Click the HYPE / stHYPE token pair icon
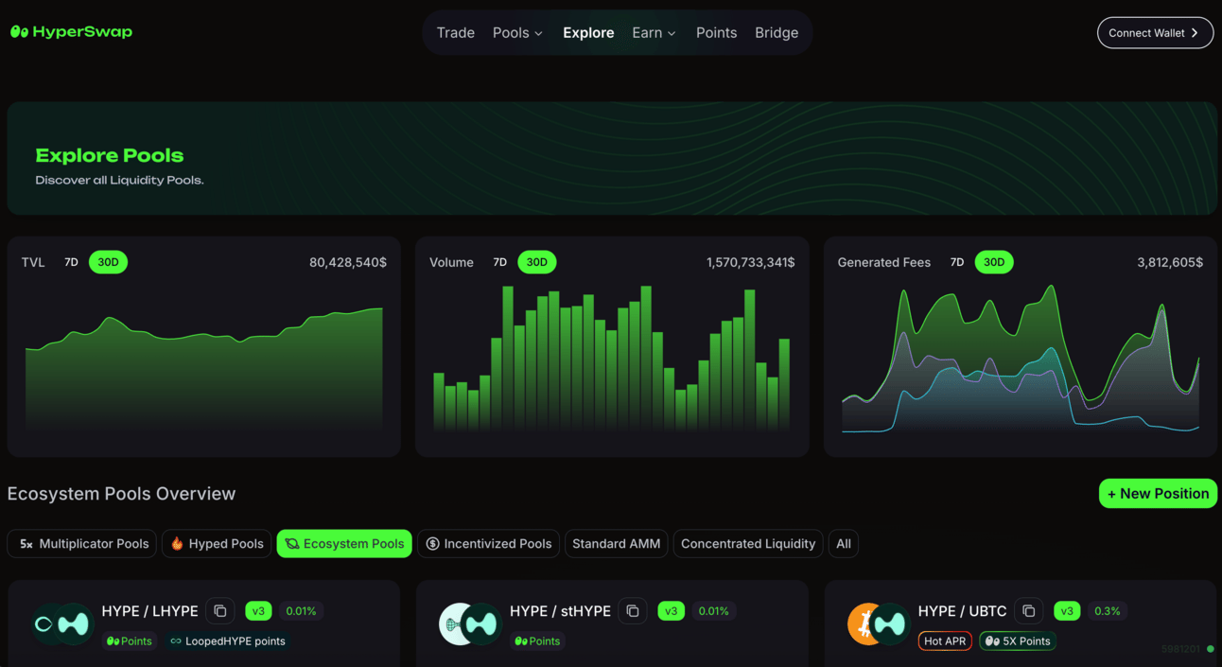The width and height of the screenshot is (1222, 667). pyautogui.click(x=470, y=624)
